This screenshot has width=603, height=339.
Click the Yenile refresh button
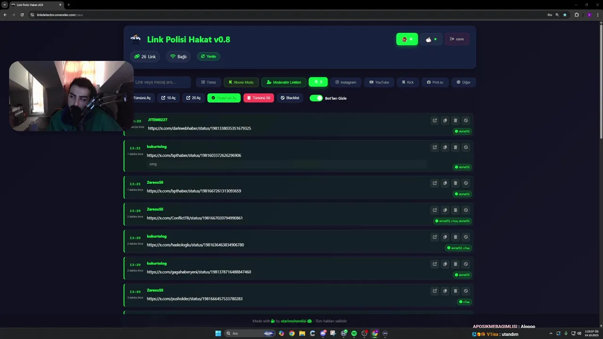tap(208, 56)
